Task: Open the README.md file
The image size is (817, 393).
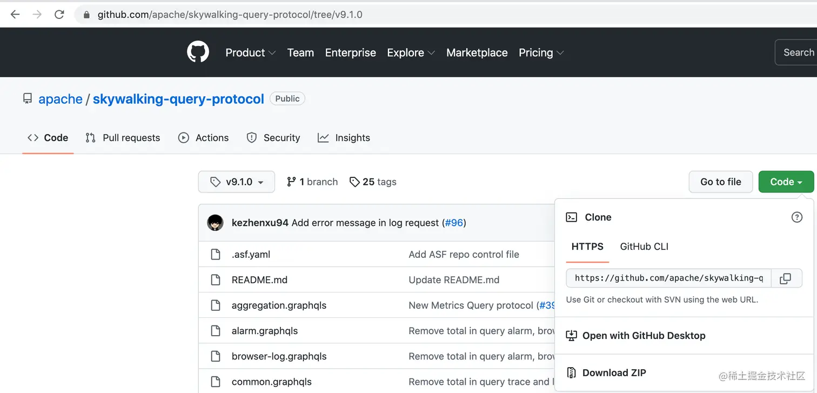Action: coord(259,280)
